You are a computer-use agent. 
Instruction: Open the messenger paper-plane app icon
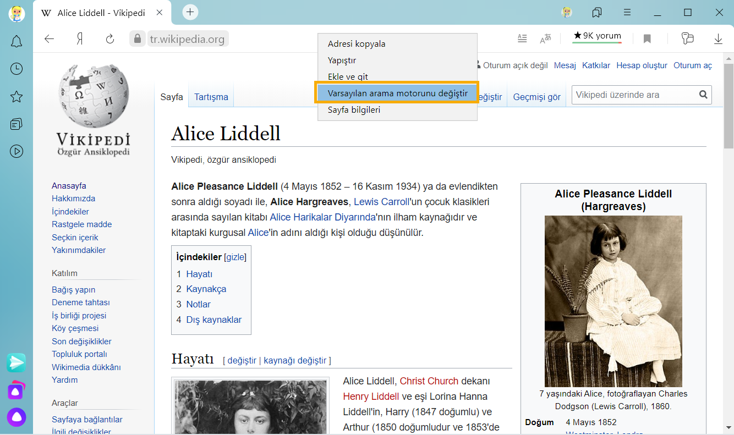pyautogui.click(x=17, y=362)
